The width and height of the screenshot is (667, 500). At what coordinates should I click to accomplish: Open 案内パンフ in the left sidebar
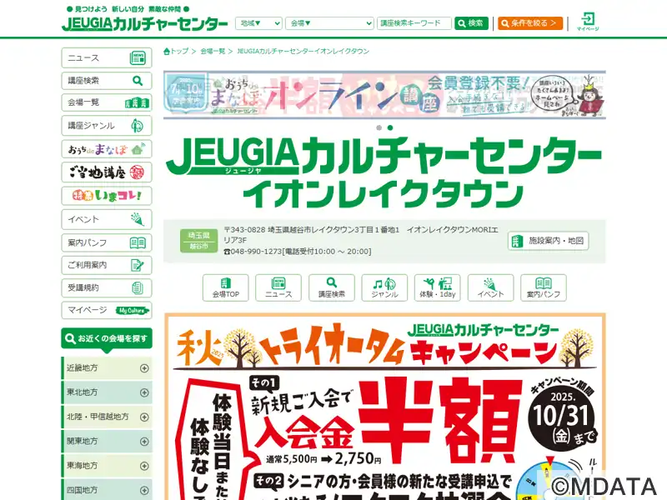[x=107, y=242]
